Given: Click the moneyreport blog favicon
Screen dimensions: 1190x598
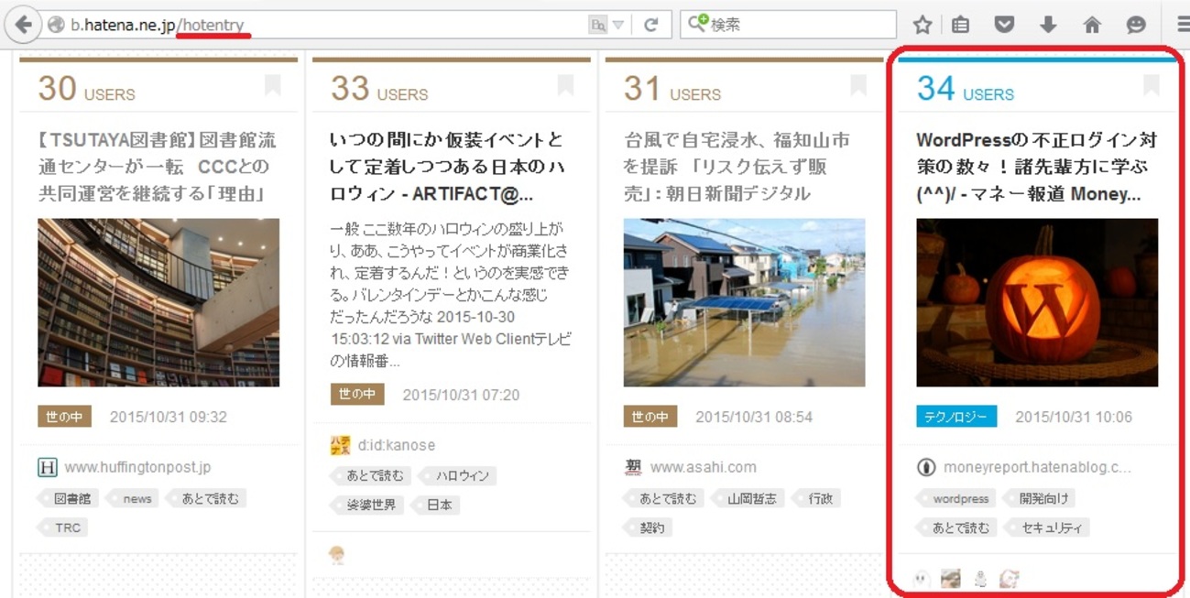Looking at the screenshot, I should [x=926, y=467].
